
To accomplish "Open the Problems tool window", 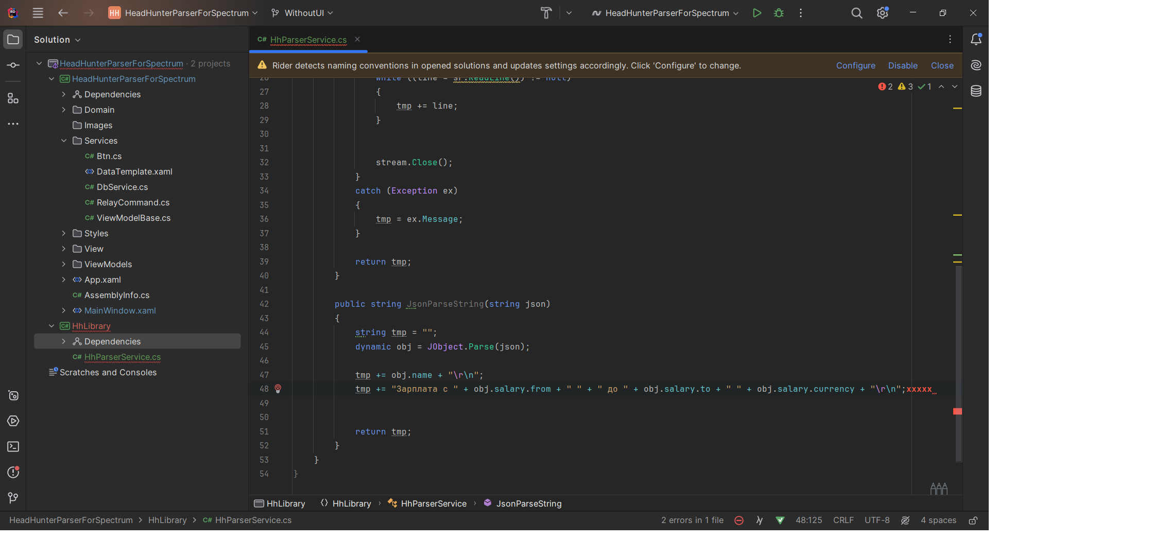I will (13, 472).
